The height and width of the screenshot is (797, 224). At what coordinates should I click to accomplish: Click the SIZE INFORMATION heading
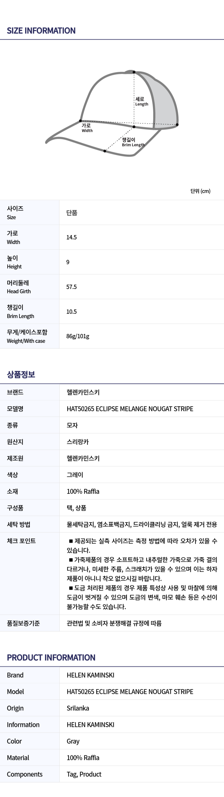[41, 31]
